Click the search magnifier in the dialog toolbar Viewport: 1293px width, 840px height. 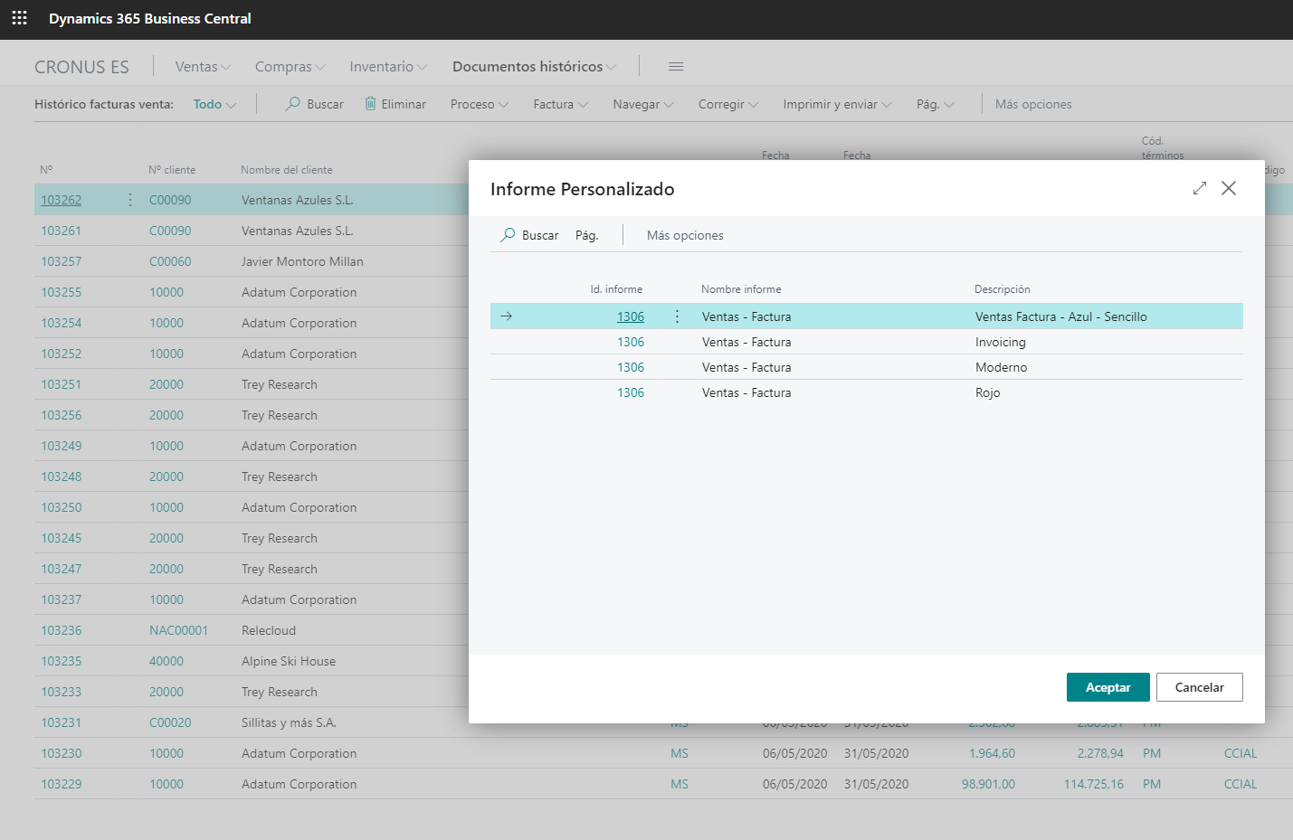(509, 235)
